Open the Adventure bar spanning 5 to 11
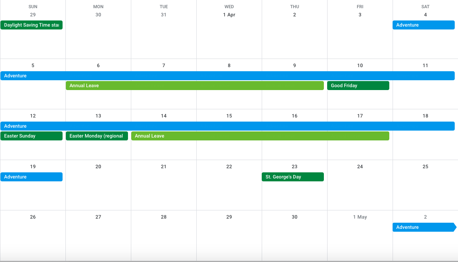Viewport: 458px width, 262px height. 227,76
